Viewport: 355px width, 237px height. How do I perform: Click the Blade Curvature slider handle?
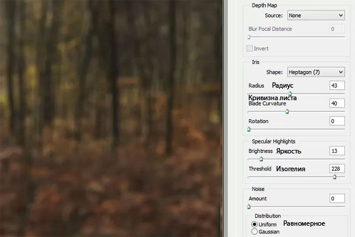tap(287, 111)
